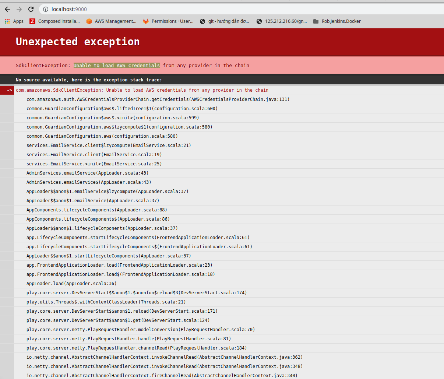444x379 pixels.
Task: Select highlighted 'Unable to load AWS credentials' text
Action: [116, 66]
